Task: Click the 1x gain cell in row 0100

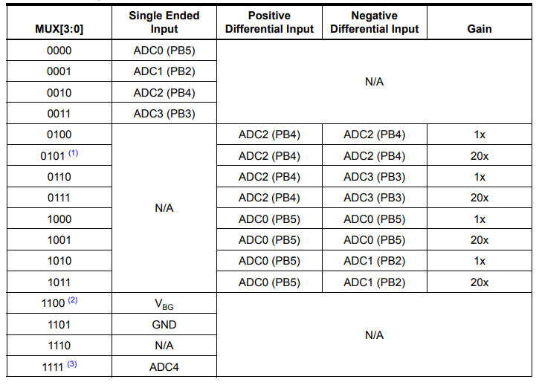Action: pyautogui.click(x=480, y=135)
